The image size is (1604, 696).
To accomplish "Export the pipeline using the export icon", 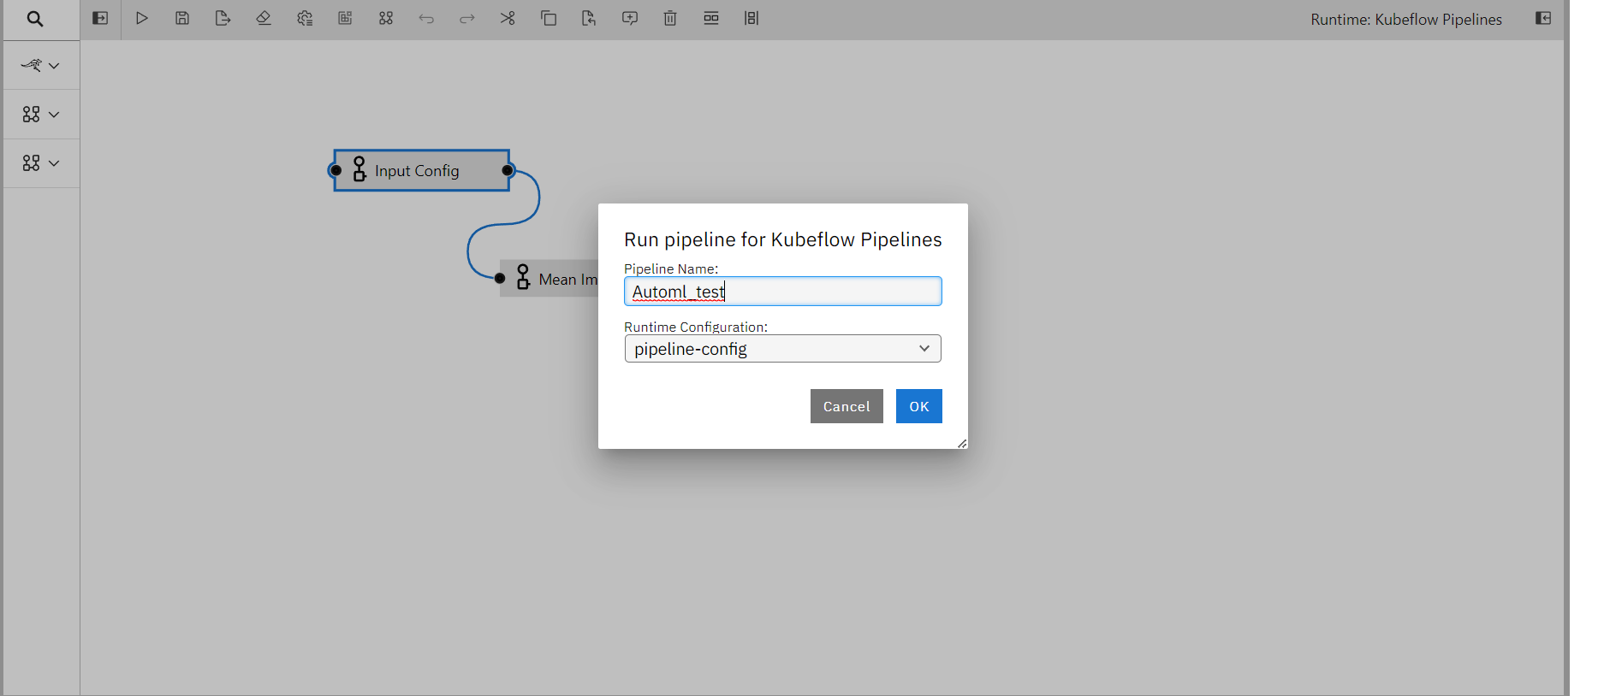I will click(x=223, y=18).
